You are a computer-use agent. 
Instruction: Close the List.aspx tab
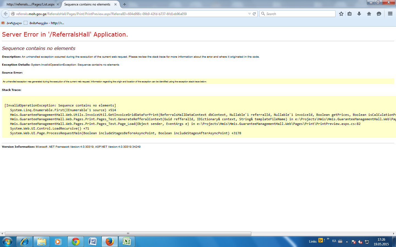[x=58, y=4]
